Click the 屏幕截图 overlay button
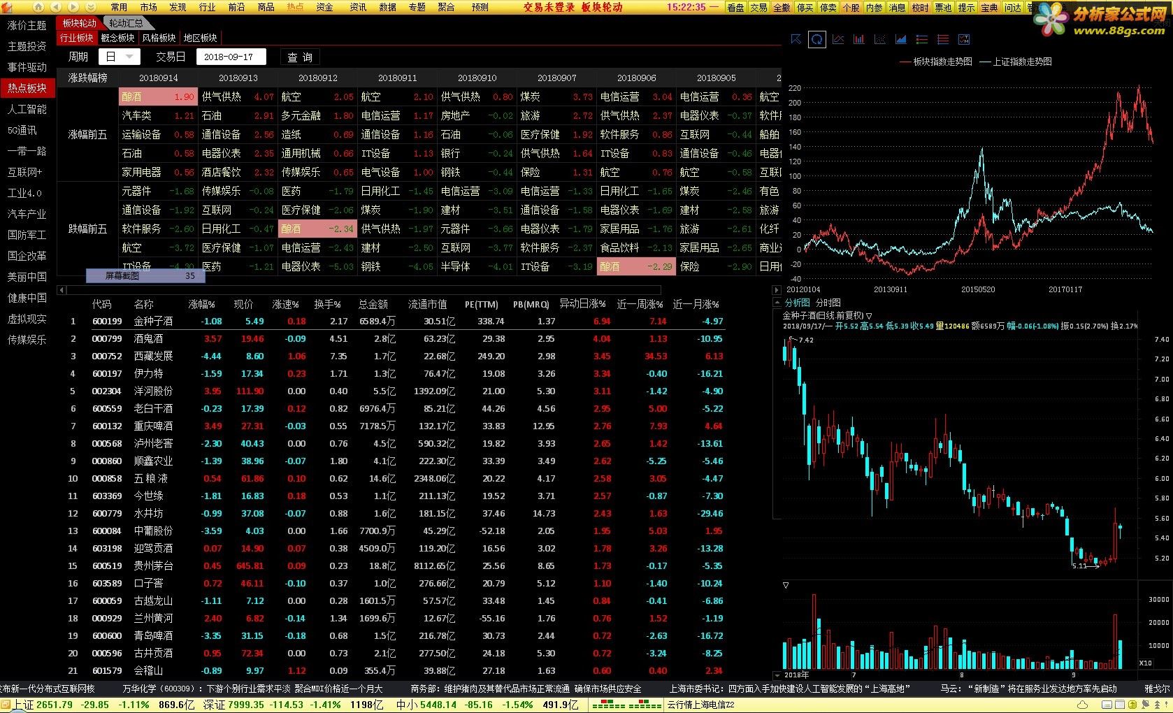The image size is (1173, 713). tap(145, 276)
